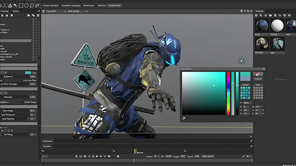Select the polygon selection tool
This screenshot has height=166, width=296.
(x=37, y=5)
